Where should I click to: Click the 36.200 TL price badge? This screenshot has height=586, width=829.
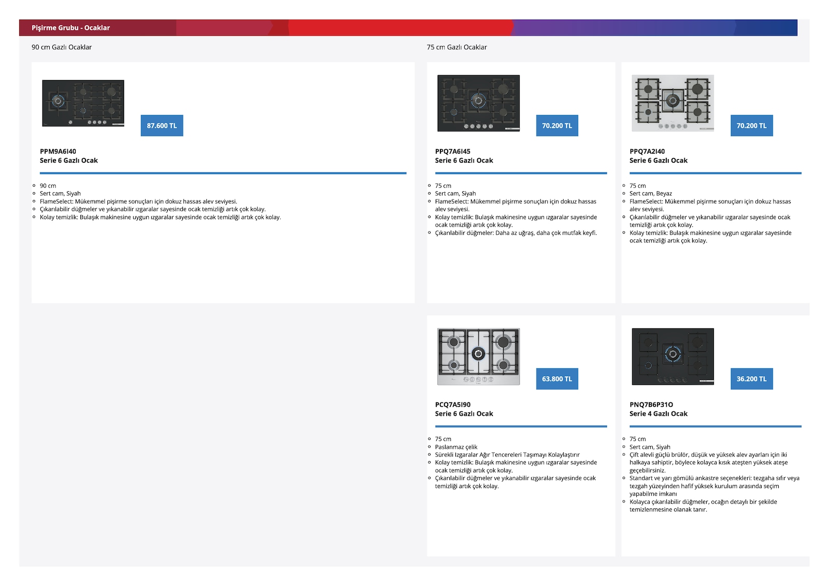click(751, 379)
